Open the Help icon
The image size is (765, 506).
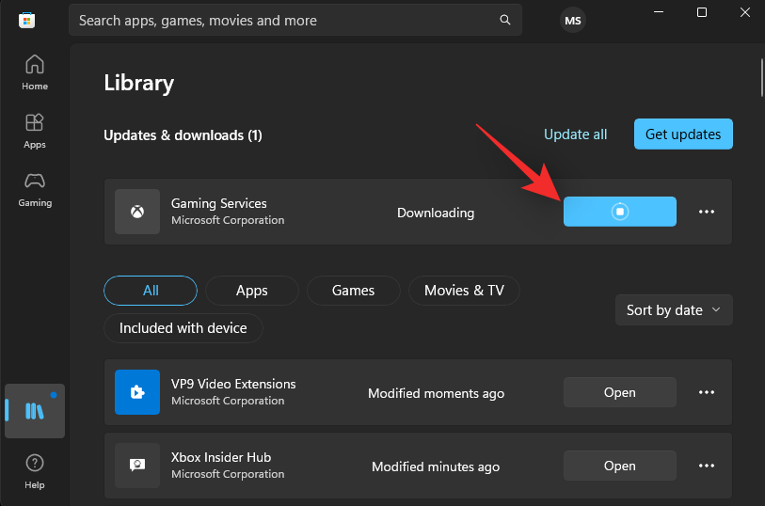(35, 470)
